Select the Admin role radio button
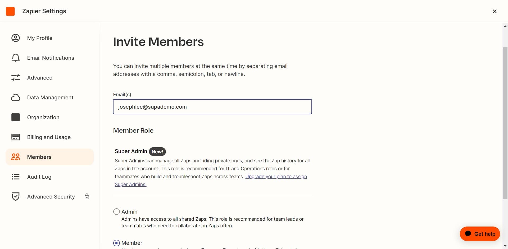The image size is (508, 249). tap(116, 211)
